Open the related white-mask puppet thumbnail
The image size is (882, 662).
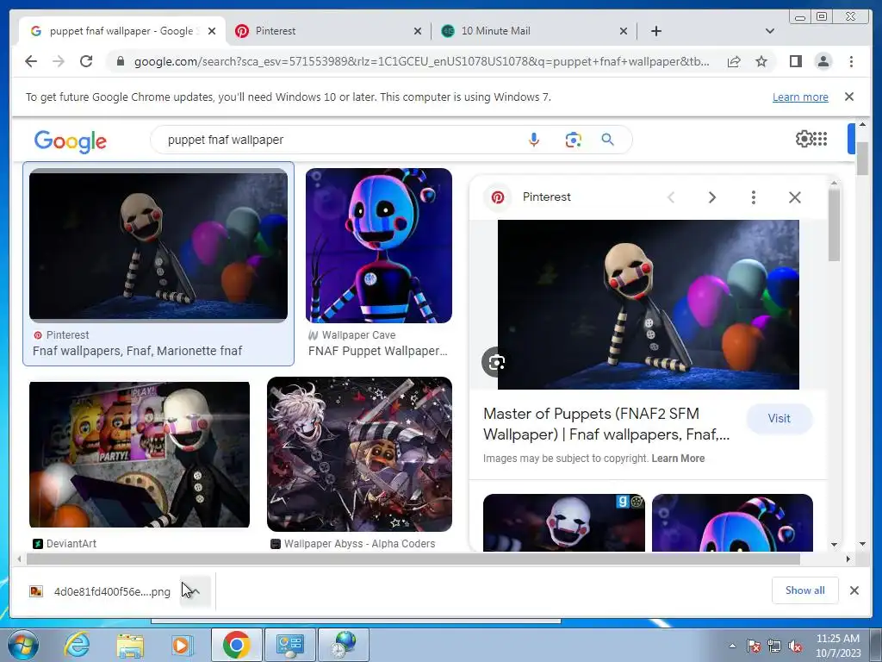[564, 522]
